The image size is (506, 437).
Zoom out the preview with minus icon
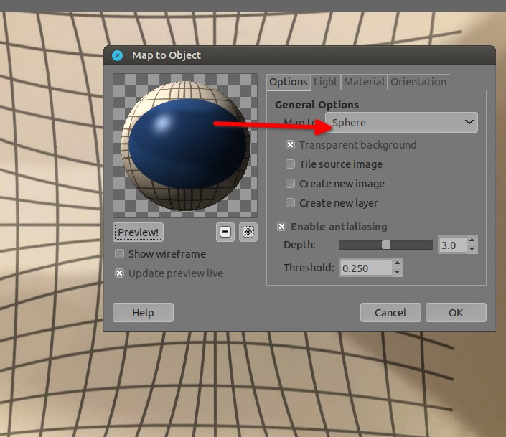click(x=225, y=232)
